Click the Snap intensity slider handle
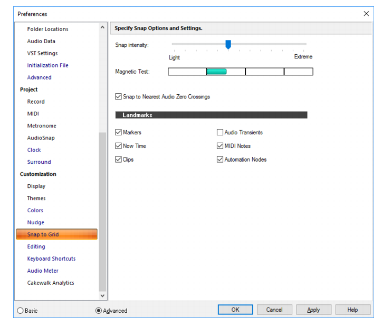The image size is (382, 328). [228, 45]
